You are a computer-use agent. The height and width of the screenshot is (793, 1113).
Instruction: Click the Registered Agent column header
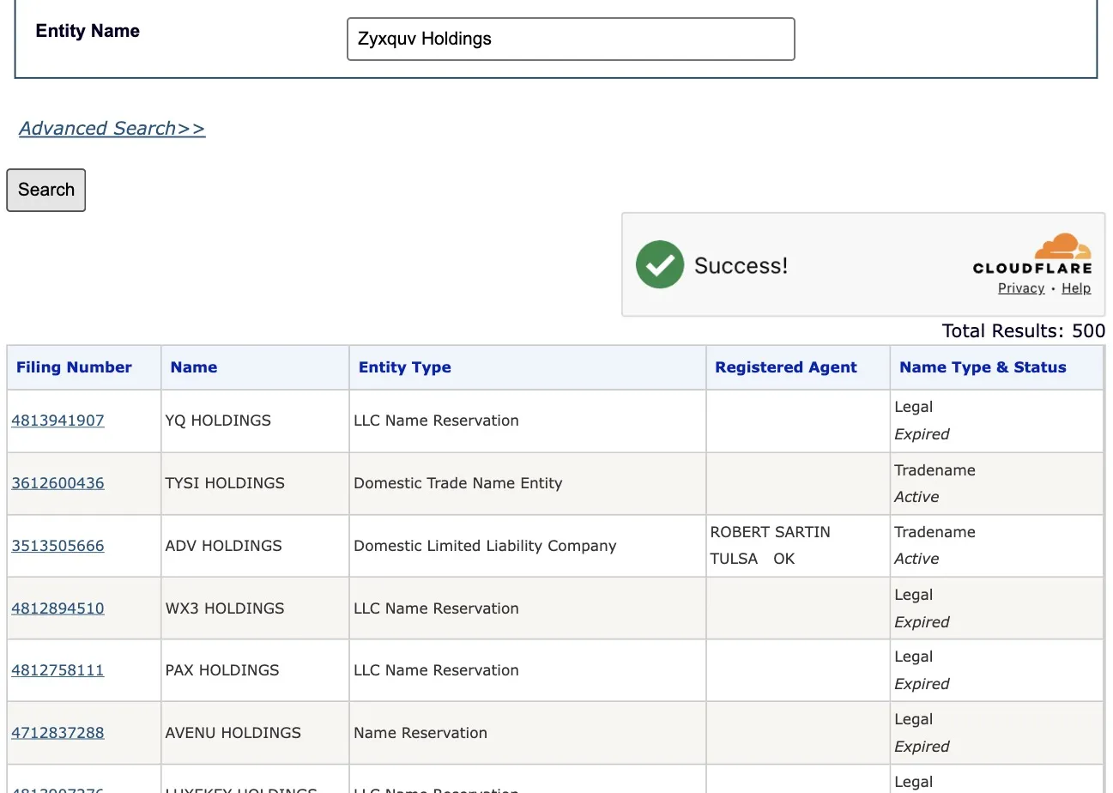[x=798, y=367]
